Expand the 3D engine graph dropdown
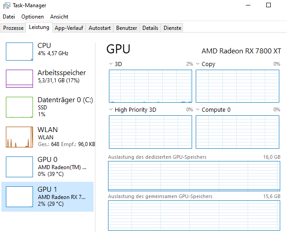Viewport: 287px width, 232px height. point(111,64)
